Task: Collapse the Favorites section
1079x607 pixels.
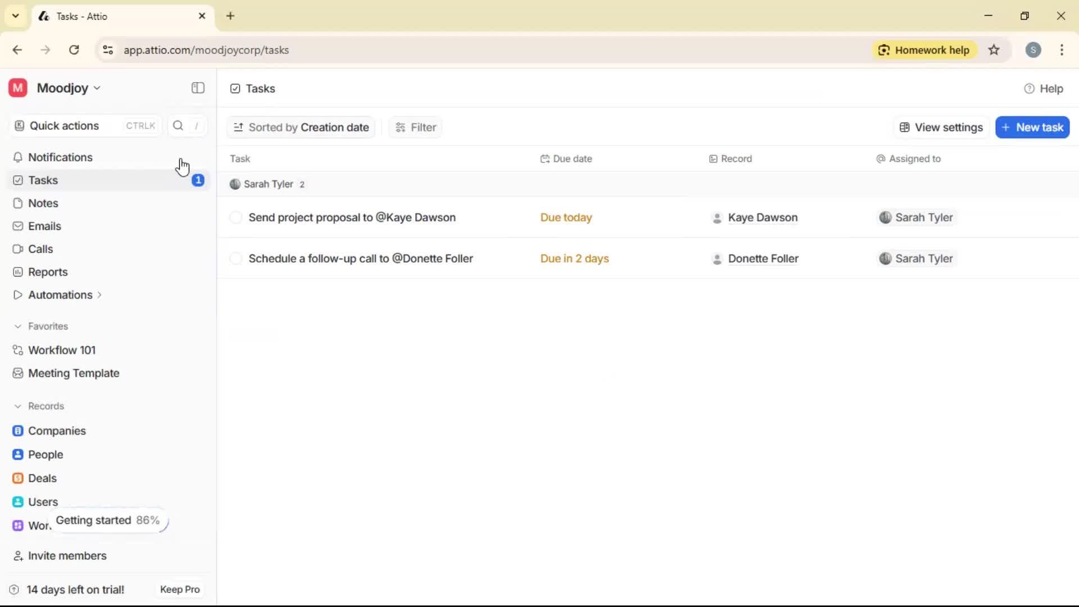Action: (x=19, y=326)
